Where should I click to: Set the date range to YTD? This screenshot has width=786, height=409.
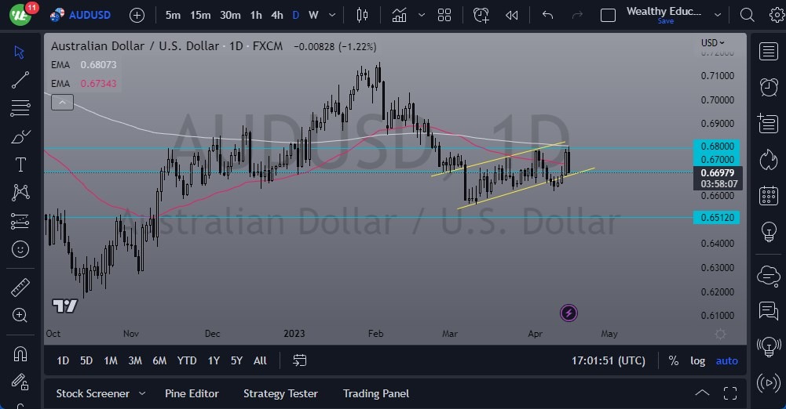pos(186,360)
